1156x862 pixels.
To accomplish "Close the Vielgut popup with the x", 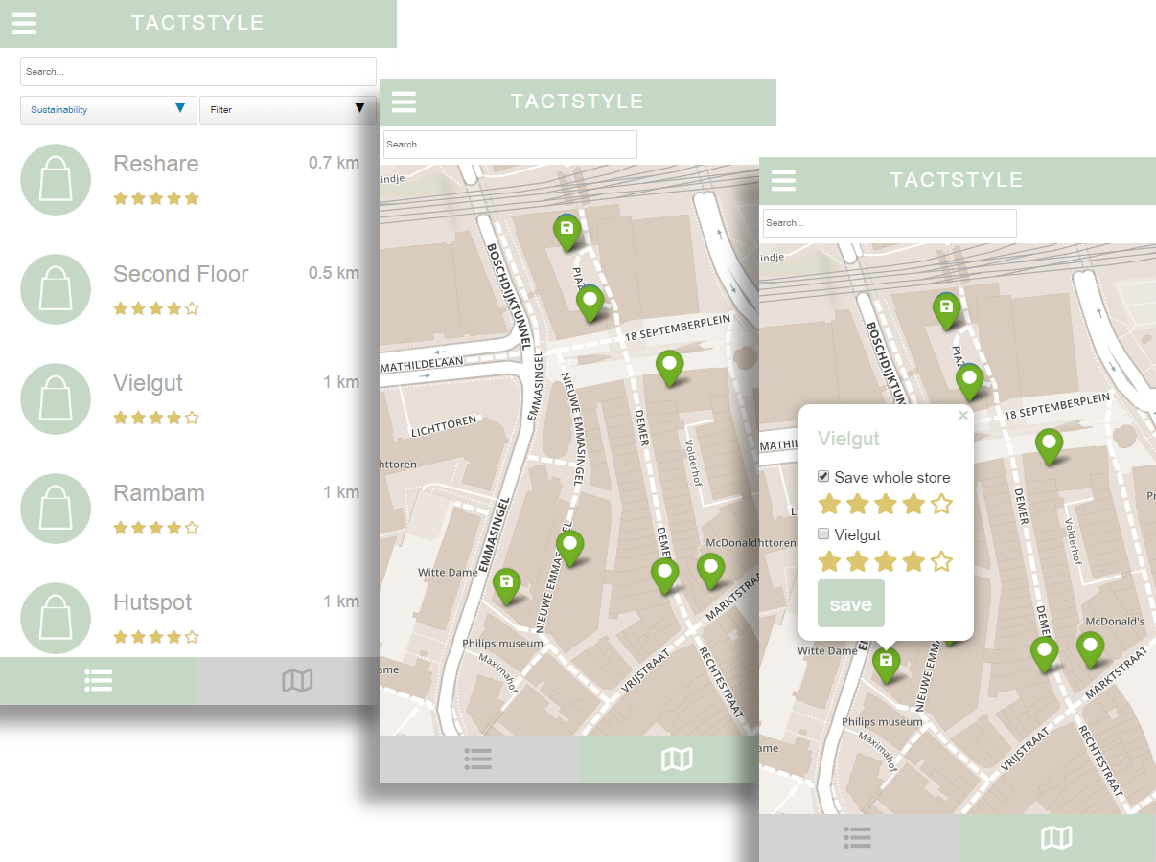I will point(962,416).
